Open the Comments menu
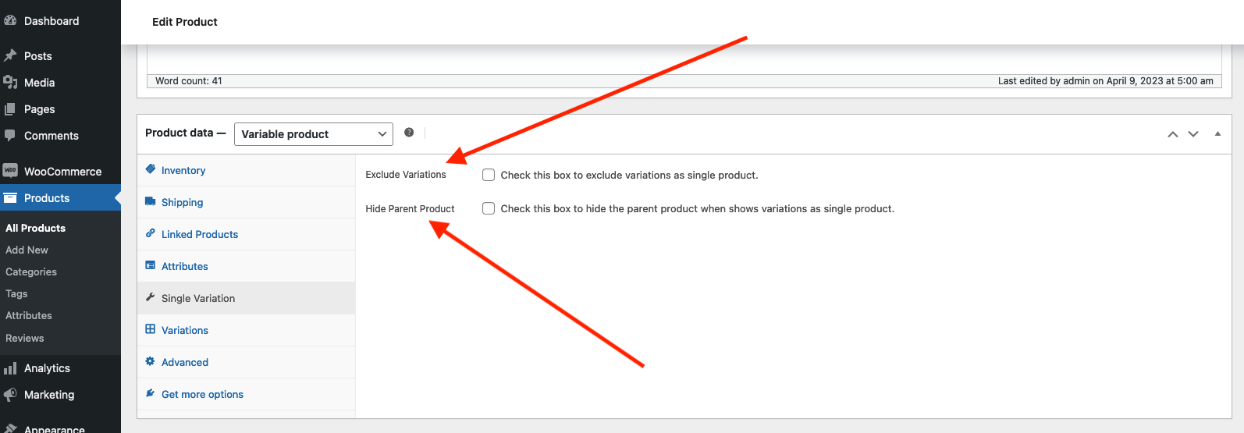 [x=60, y=136]
